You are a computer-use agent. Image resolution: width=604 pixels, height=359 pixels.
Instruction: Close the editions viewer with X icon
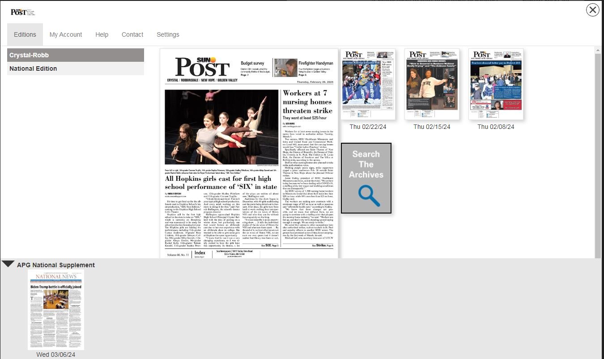point(592,10)
